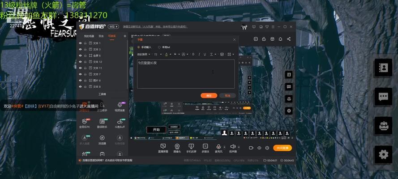Expand the microphone options arrow
Viewport: 398px width, 179px height.
point(224,147)
